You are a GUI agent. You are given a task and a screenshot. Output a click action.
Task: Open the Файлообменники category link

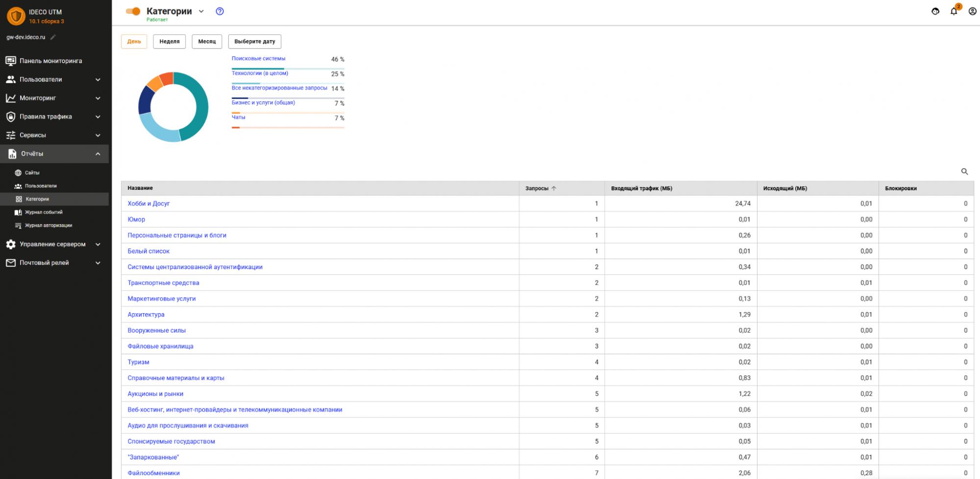[x=154, y=473]
